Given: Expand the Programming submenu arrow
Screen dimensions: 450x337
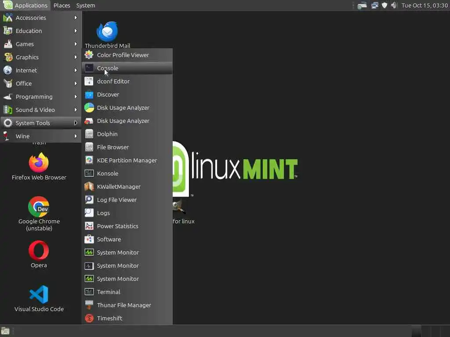Looking at the screenshot, I should pyautogui.click(x=76, y=97).
